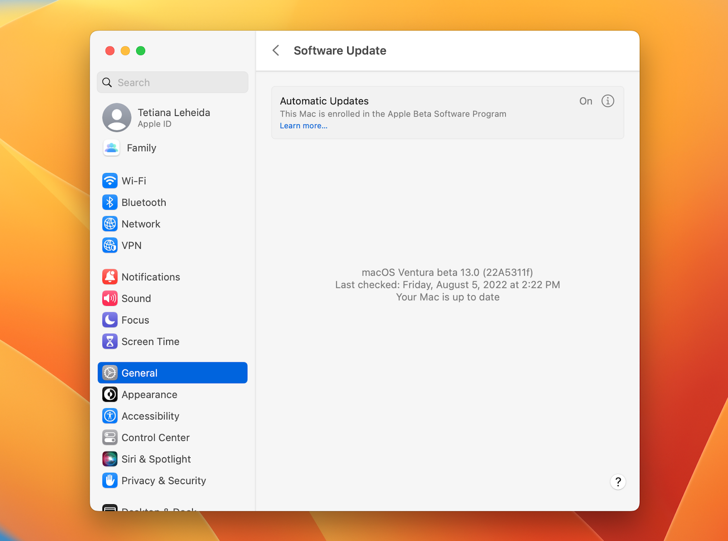728x541 pixels.
Task: Select Siri & Spotlight label
Action: pyautogui.click(x=156, y=460)
